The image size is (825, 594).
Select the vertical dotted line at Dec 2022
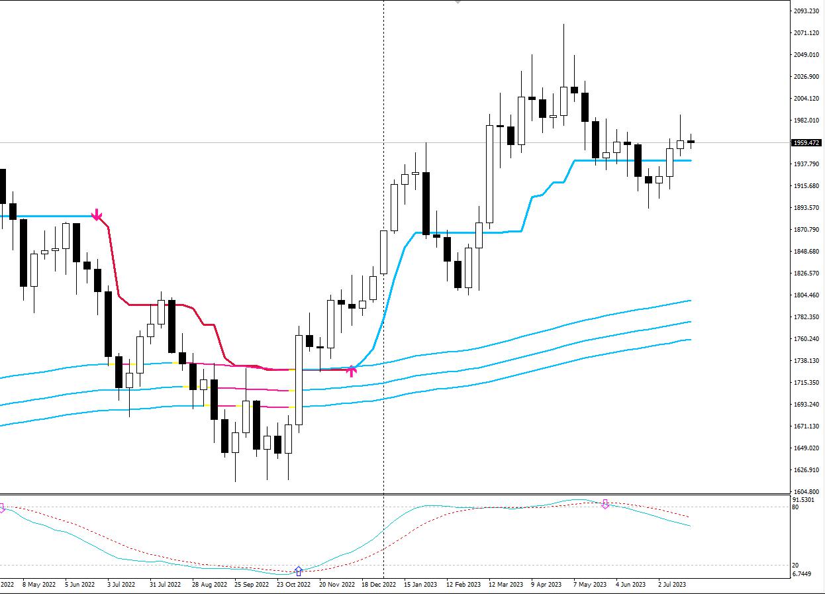click(x=384, y=199)
